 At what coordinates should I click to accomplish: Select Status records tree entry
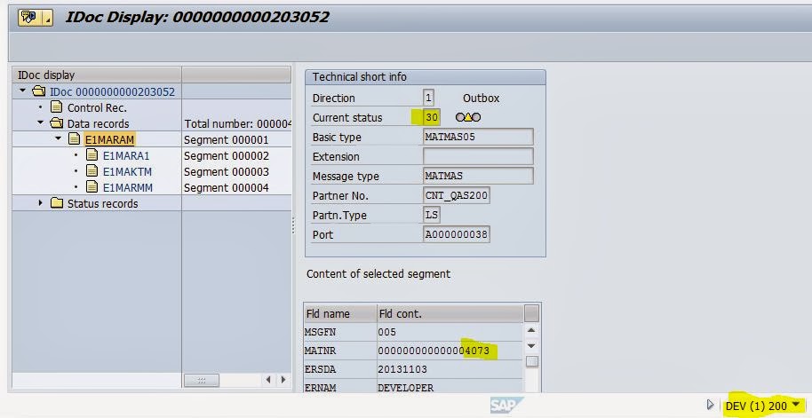[102, 204]
